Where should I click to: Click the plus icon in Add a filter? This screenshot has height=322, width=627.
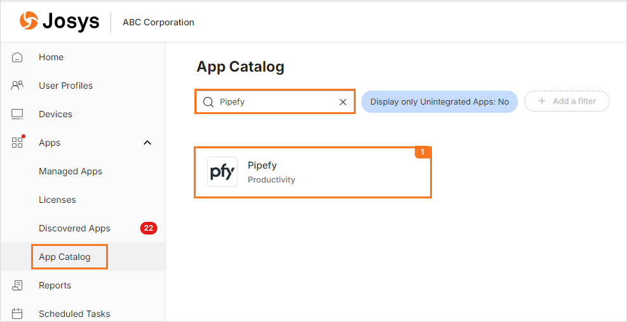(x=542, y=101)
